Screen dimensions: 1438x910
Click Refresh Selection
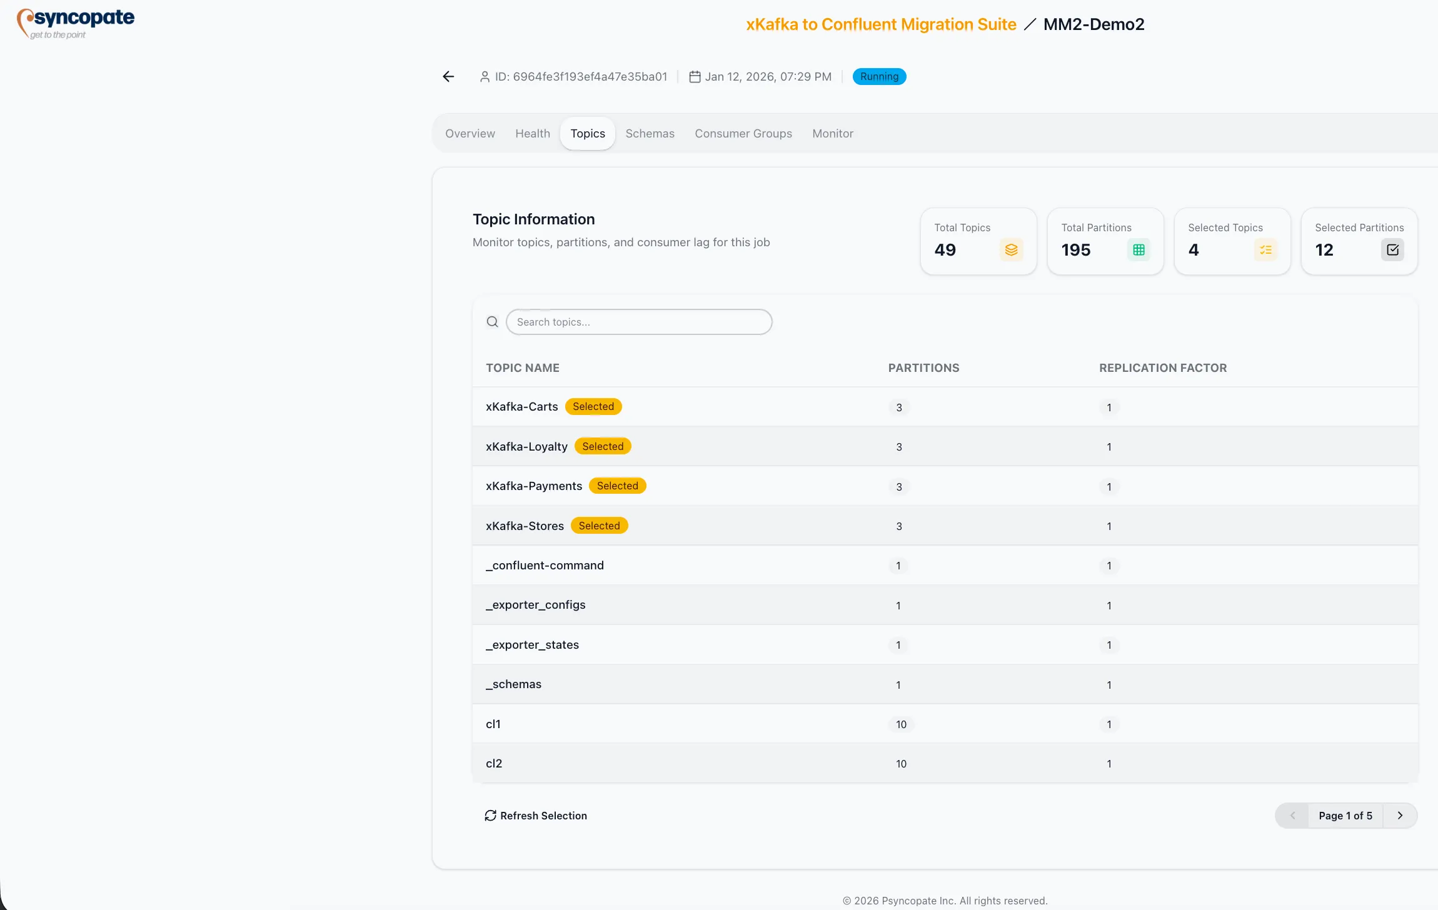click(x=536, y=816)
